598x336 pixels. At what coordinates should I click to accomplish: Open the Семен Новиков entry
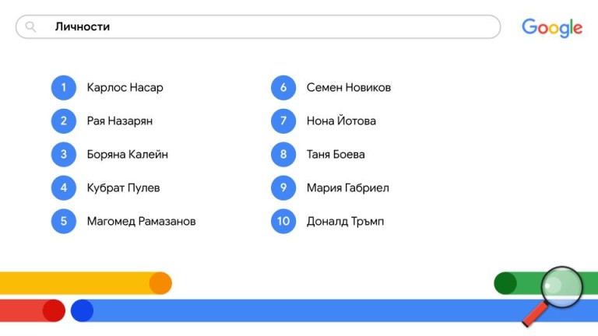click(349, 88)
